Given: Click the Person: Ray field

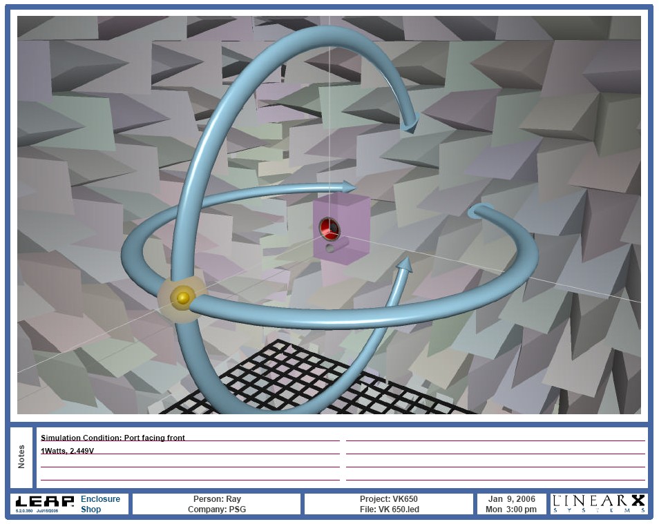Looking at the screenshot, I should click(217, 499).
